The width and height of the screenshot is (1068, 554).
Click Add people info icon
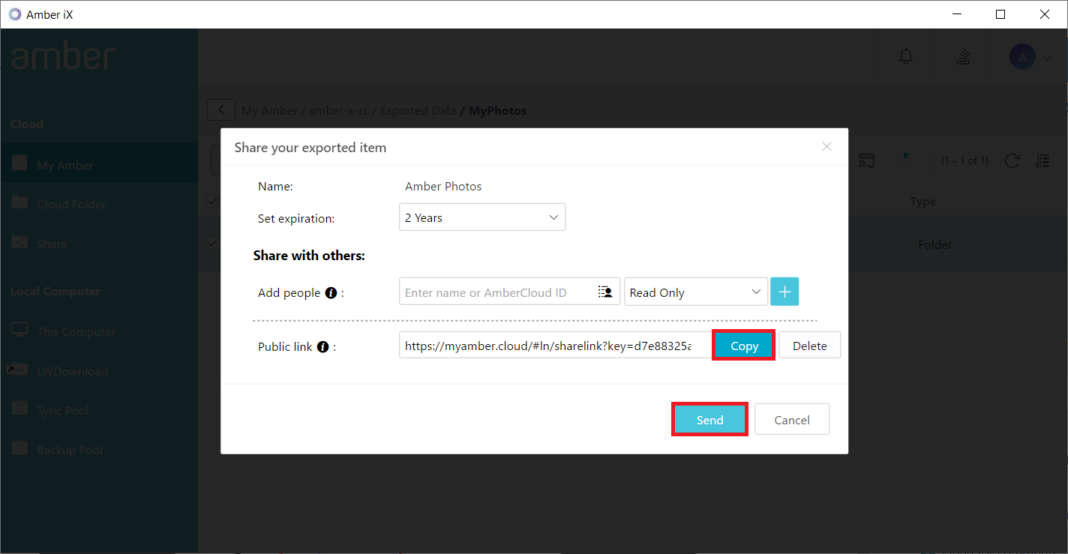point(331,293)
